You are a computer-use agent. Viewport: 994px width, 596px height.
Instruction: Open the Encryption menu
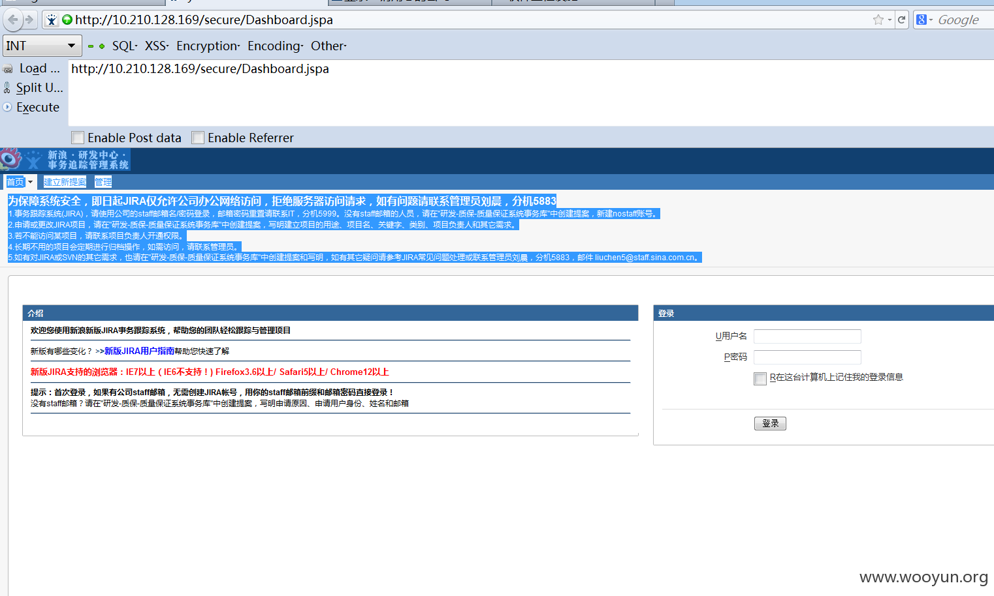(208, 46)
